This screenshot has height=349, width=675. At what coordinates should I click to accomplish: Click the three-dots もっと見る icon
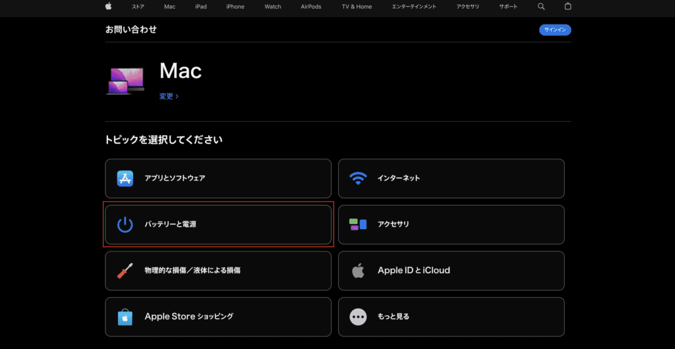tap(358, 317)
